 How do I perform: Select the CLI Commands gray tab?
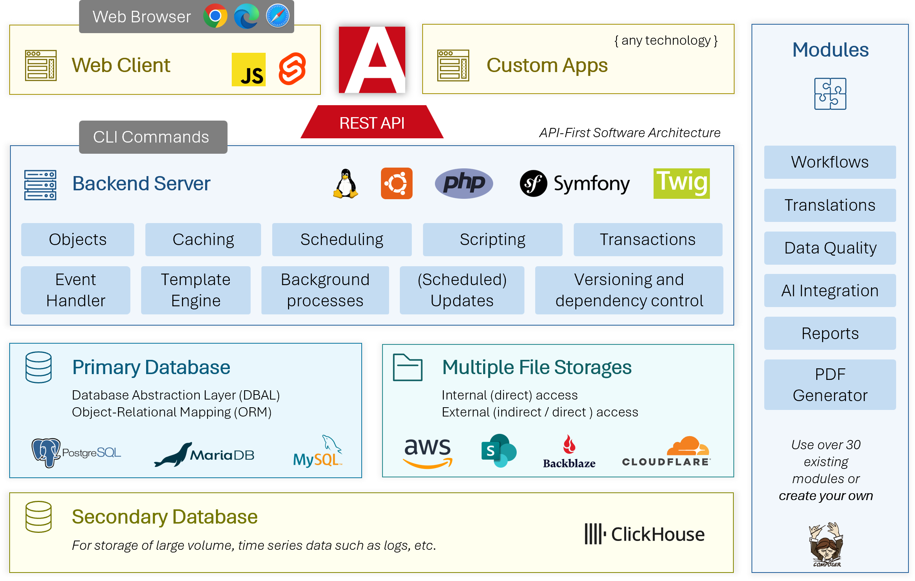coord(153,137)
